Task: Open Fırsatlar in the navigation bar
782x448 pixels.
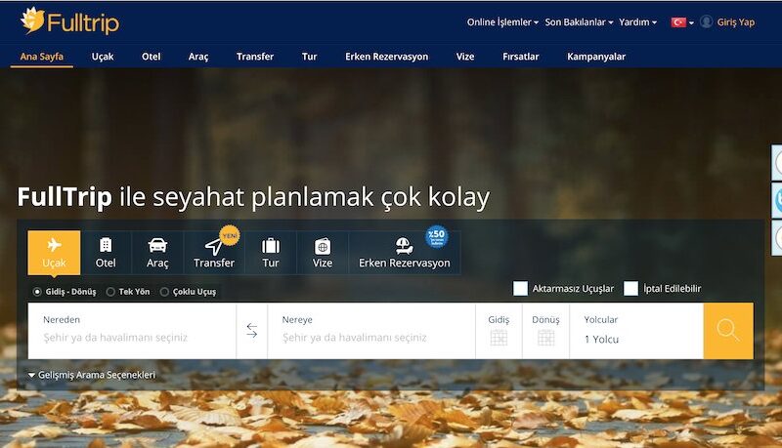Action: pyautogui.click(x=521, y=57)
